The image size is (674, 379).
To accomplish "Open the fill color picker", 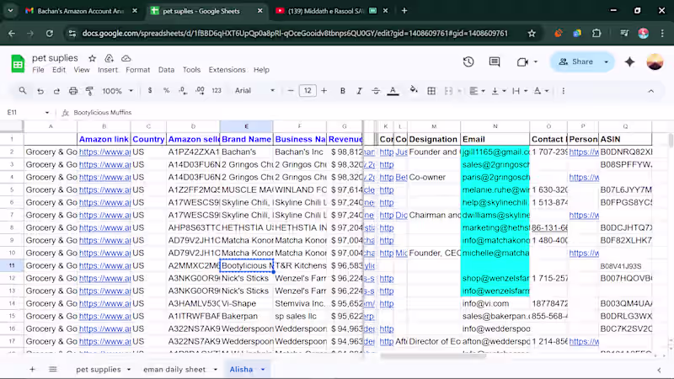I will [414, 90].
